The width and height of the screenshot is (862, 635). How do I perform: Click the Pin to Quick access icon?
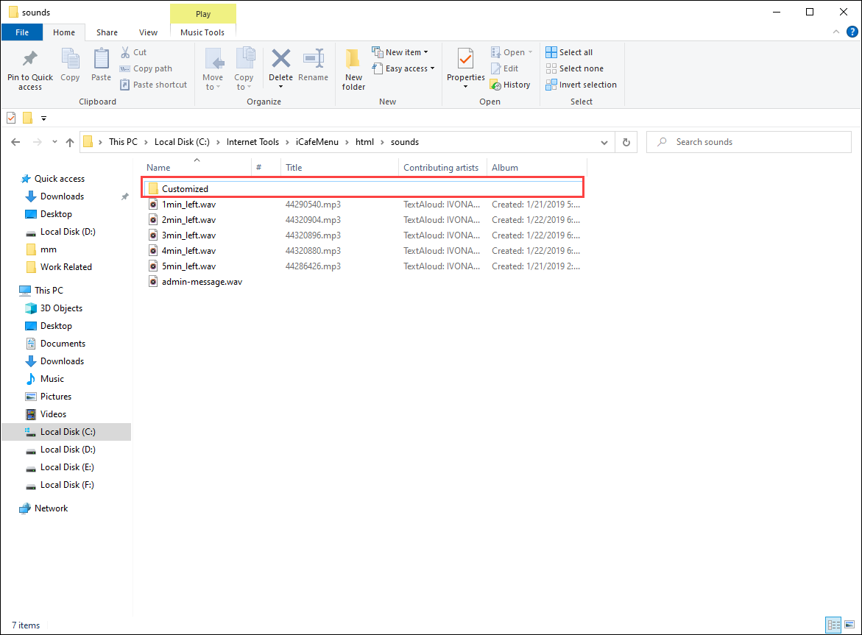pyautogui.click(x=30, y=60)
